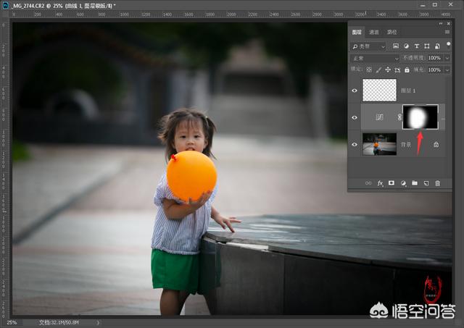464x328 pixels.
Task: Create new fill or adjustment layer icon
Action: (403, 183)
